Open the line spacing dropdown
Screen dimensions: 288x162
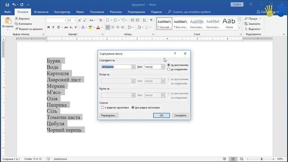tap(130, 27)
